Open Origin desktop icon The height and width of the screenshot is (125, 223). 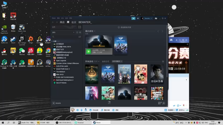coord(31,40)
